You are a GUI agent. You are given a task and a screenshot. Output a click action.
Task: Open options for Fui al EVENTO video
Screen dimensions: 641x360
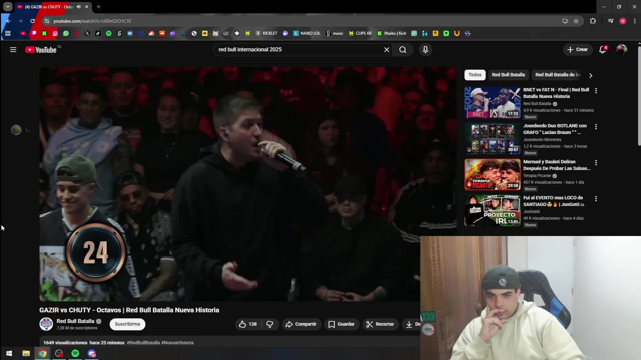coord(596,198)
